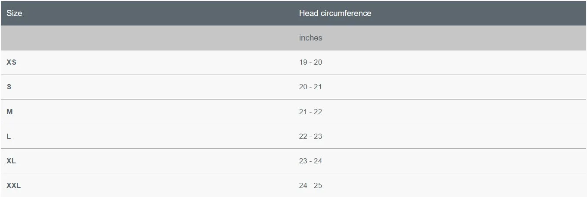Click divider line between XL and XXL rows
Image resolution: width=588 pixels, height=197 pixels.
(294, 173)
